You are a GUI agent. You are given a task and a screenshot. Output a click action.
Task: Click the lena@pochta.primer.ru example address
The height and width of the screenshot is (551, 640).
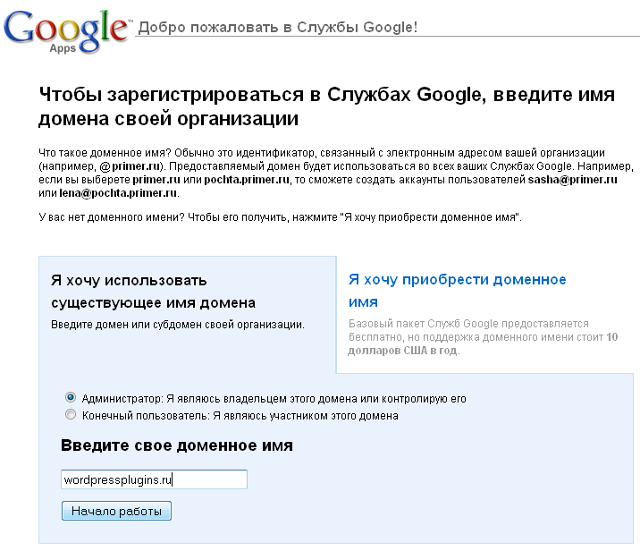116,193
